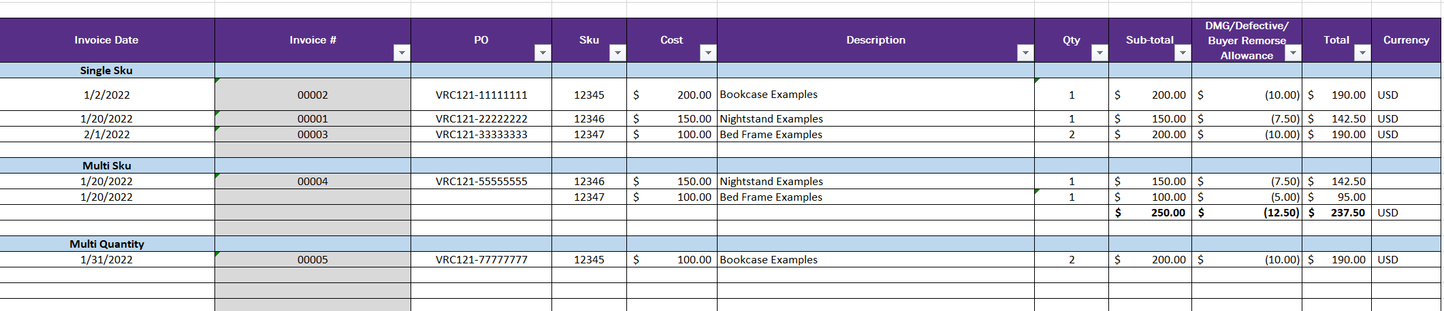1444x311 pixels.
Task: Expand the Qty column filter arrow
Action: (1100, 53)
